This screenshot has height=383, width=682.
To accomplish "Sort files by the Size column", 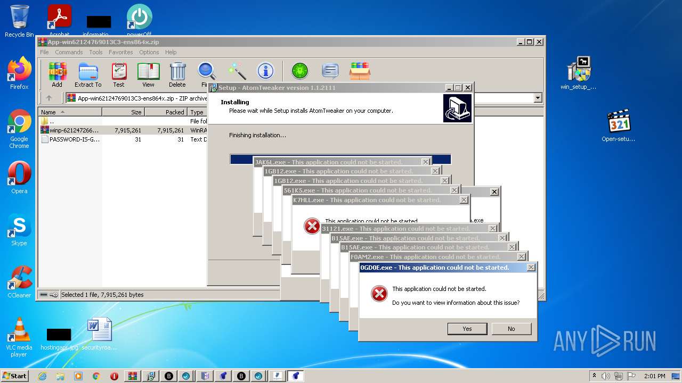I will tap(123, 112).
